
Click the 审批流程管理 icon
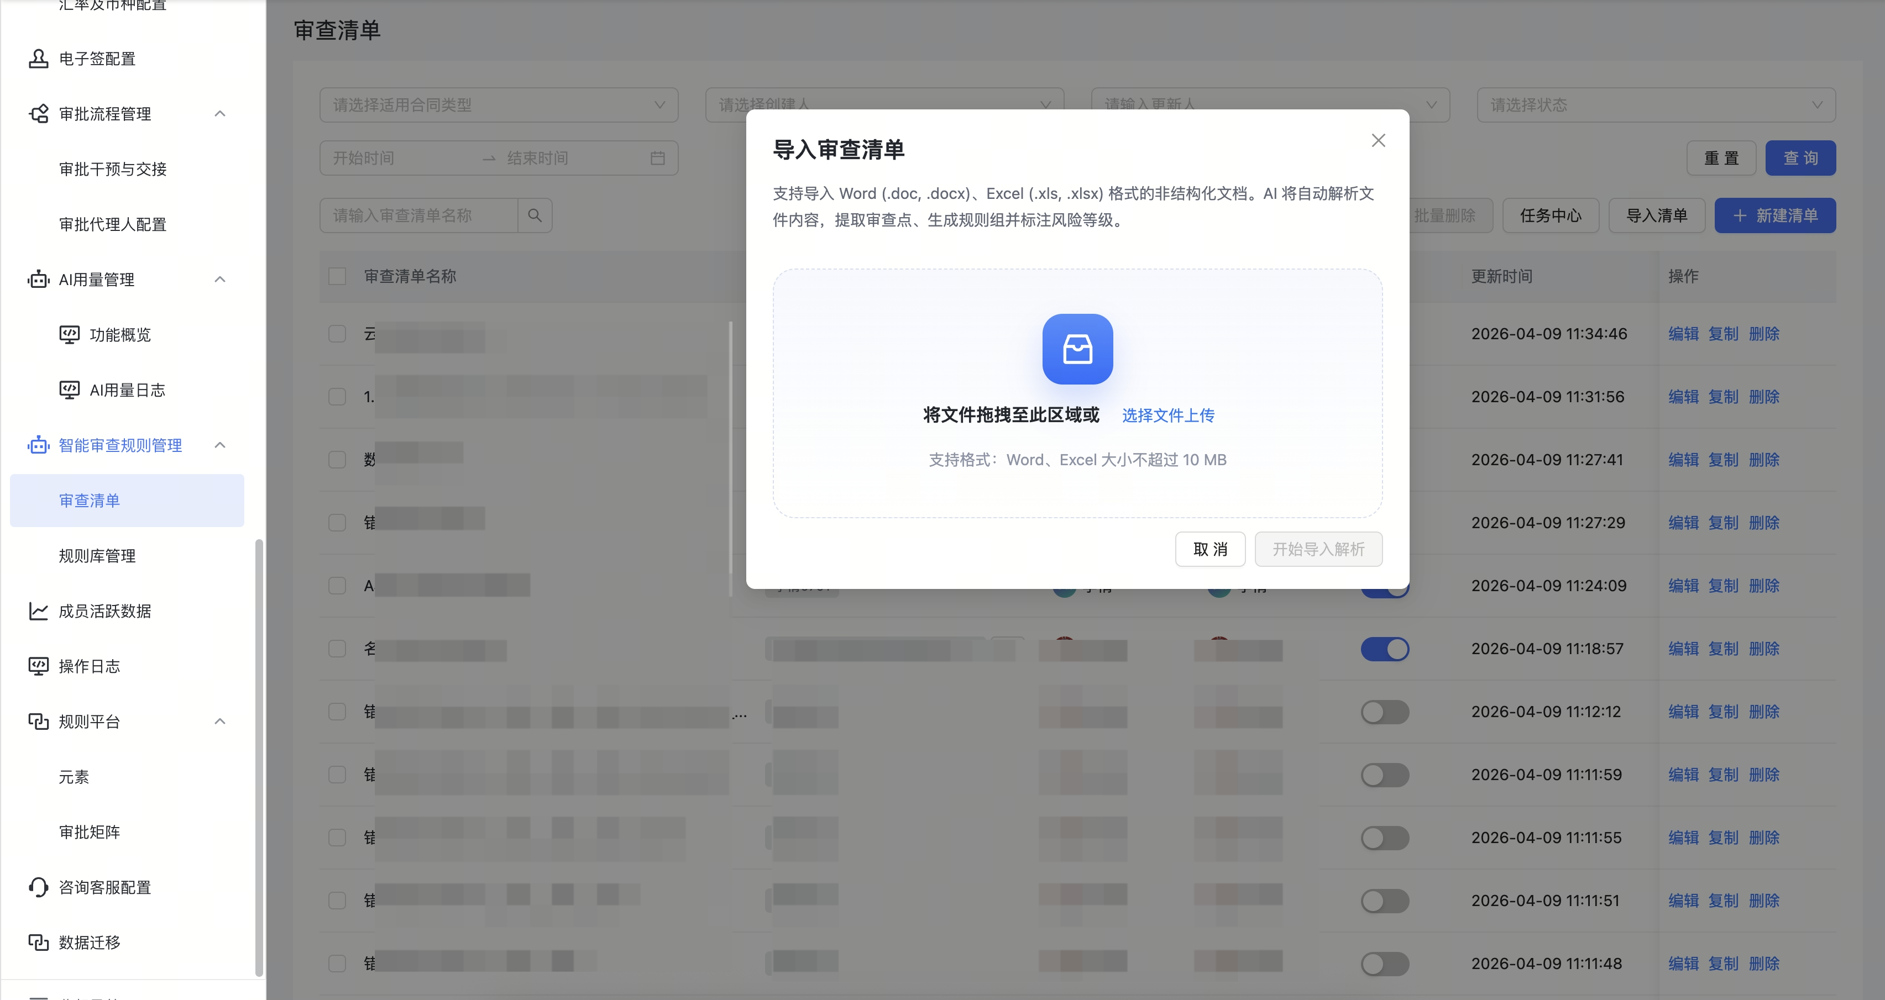(38, 114)
